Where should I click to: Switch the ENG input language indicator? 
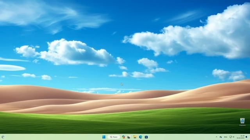pyautogui.click(x=226, y=137)
